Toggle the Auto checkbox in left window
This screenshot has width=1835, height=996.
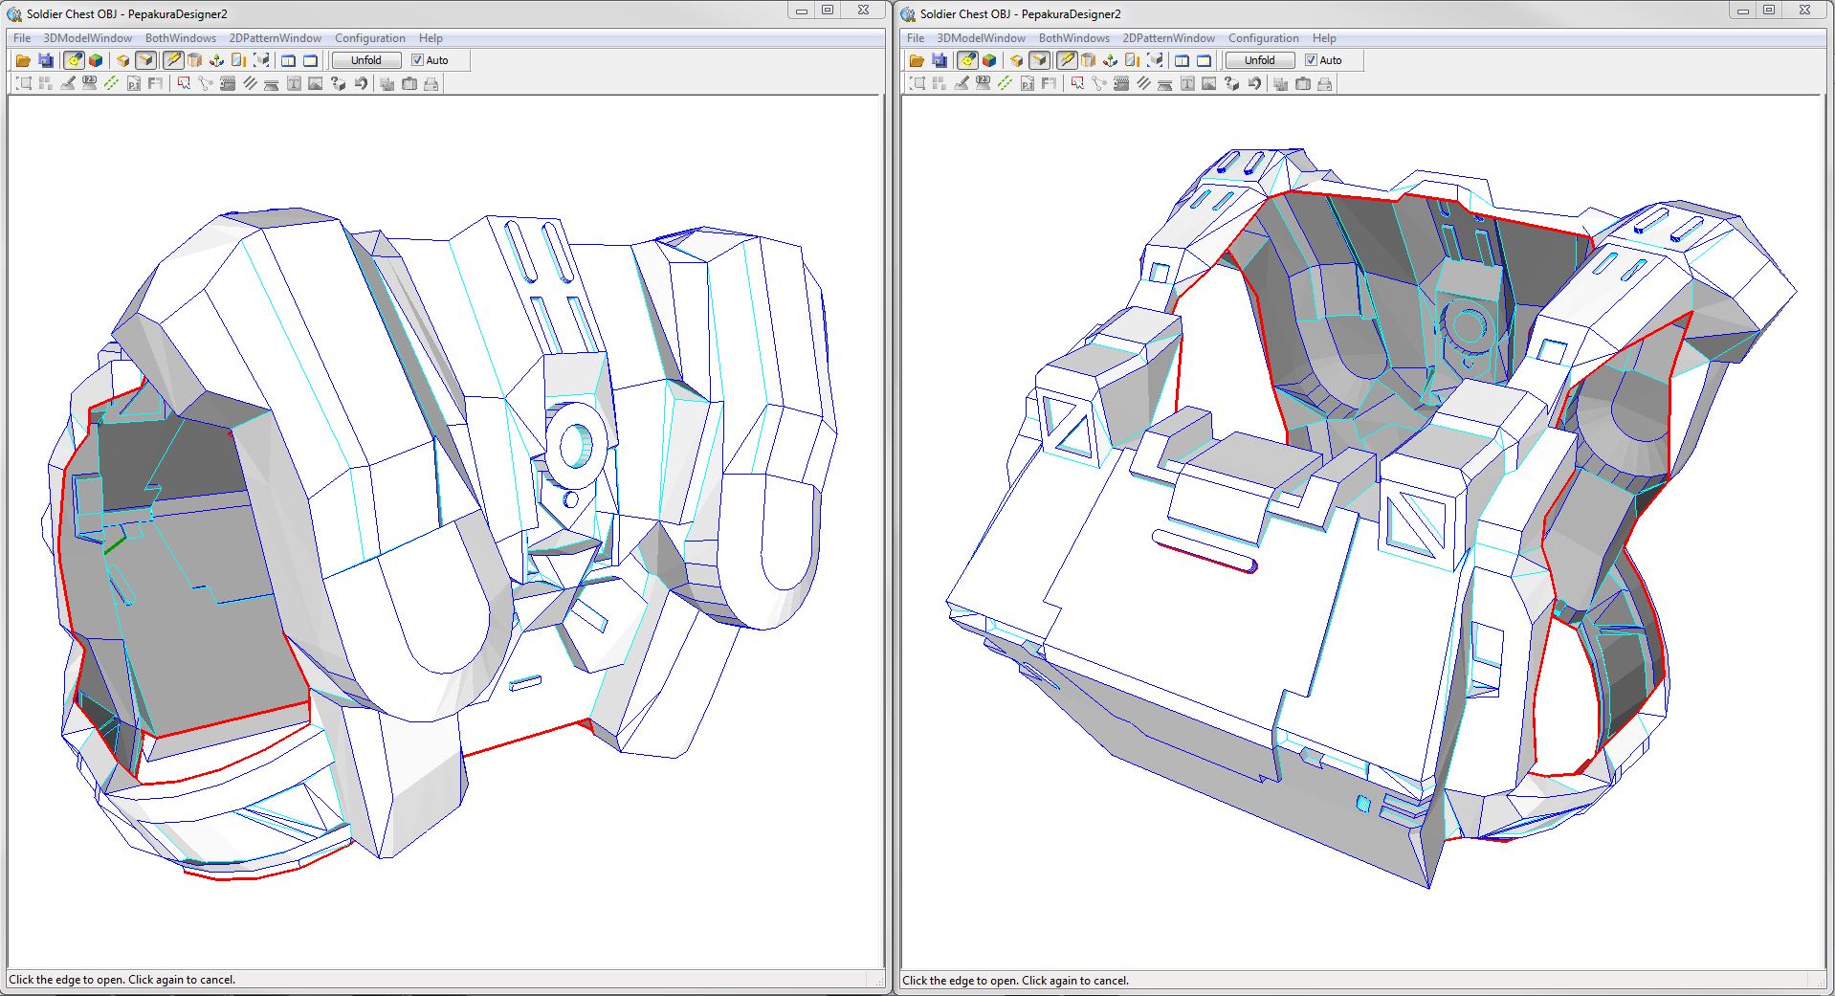pos(417,60)
